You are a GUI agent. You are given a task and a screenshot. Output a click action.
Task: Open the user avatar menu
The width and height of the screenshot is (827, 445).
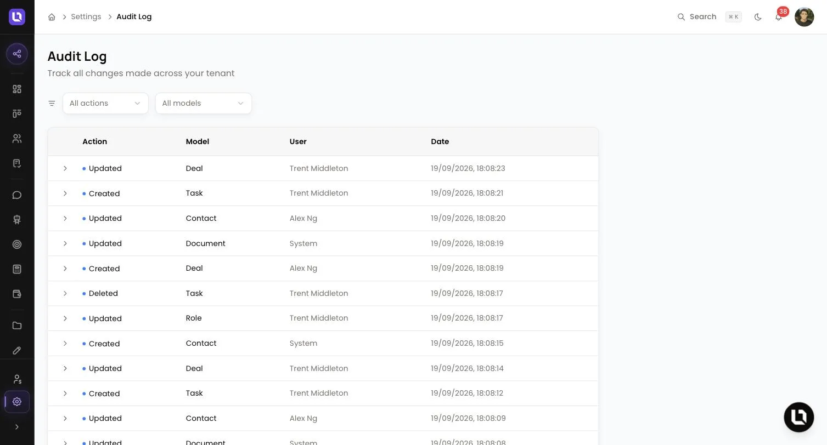pyautogui.click(x=804, y=17)
